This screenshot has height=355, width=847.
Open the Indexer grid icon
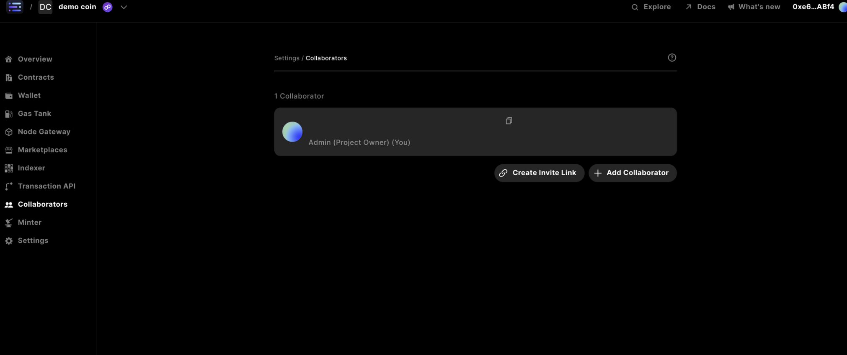9,168
